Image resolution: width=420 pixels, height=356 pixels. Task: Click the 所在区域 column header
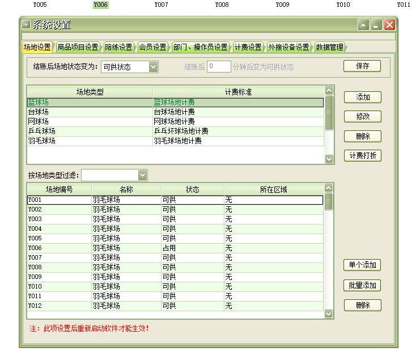274,189
